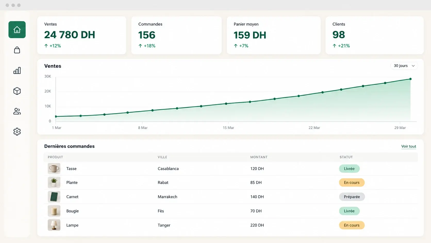Select the Carnet product thumbnail
The width and height of the screenshot is (431, 243).
pos(54,197)
